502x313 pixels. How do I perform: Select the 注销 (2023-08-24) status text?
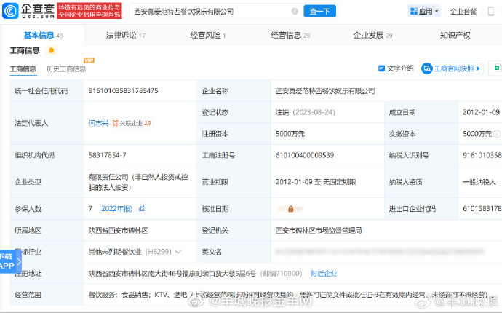(x=305, y=112)
